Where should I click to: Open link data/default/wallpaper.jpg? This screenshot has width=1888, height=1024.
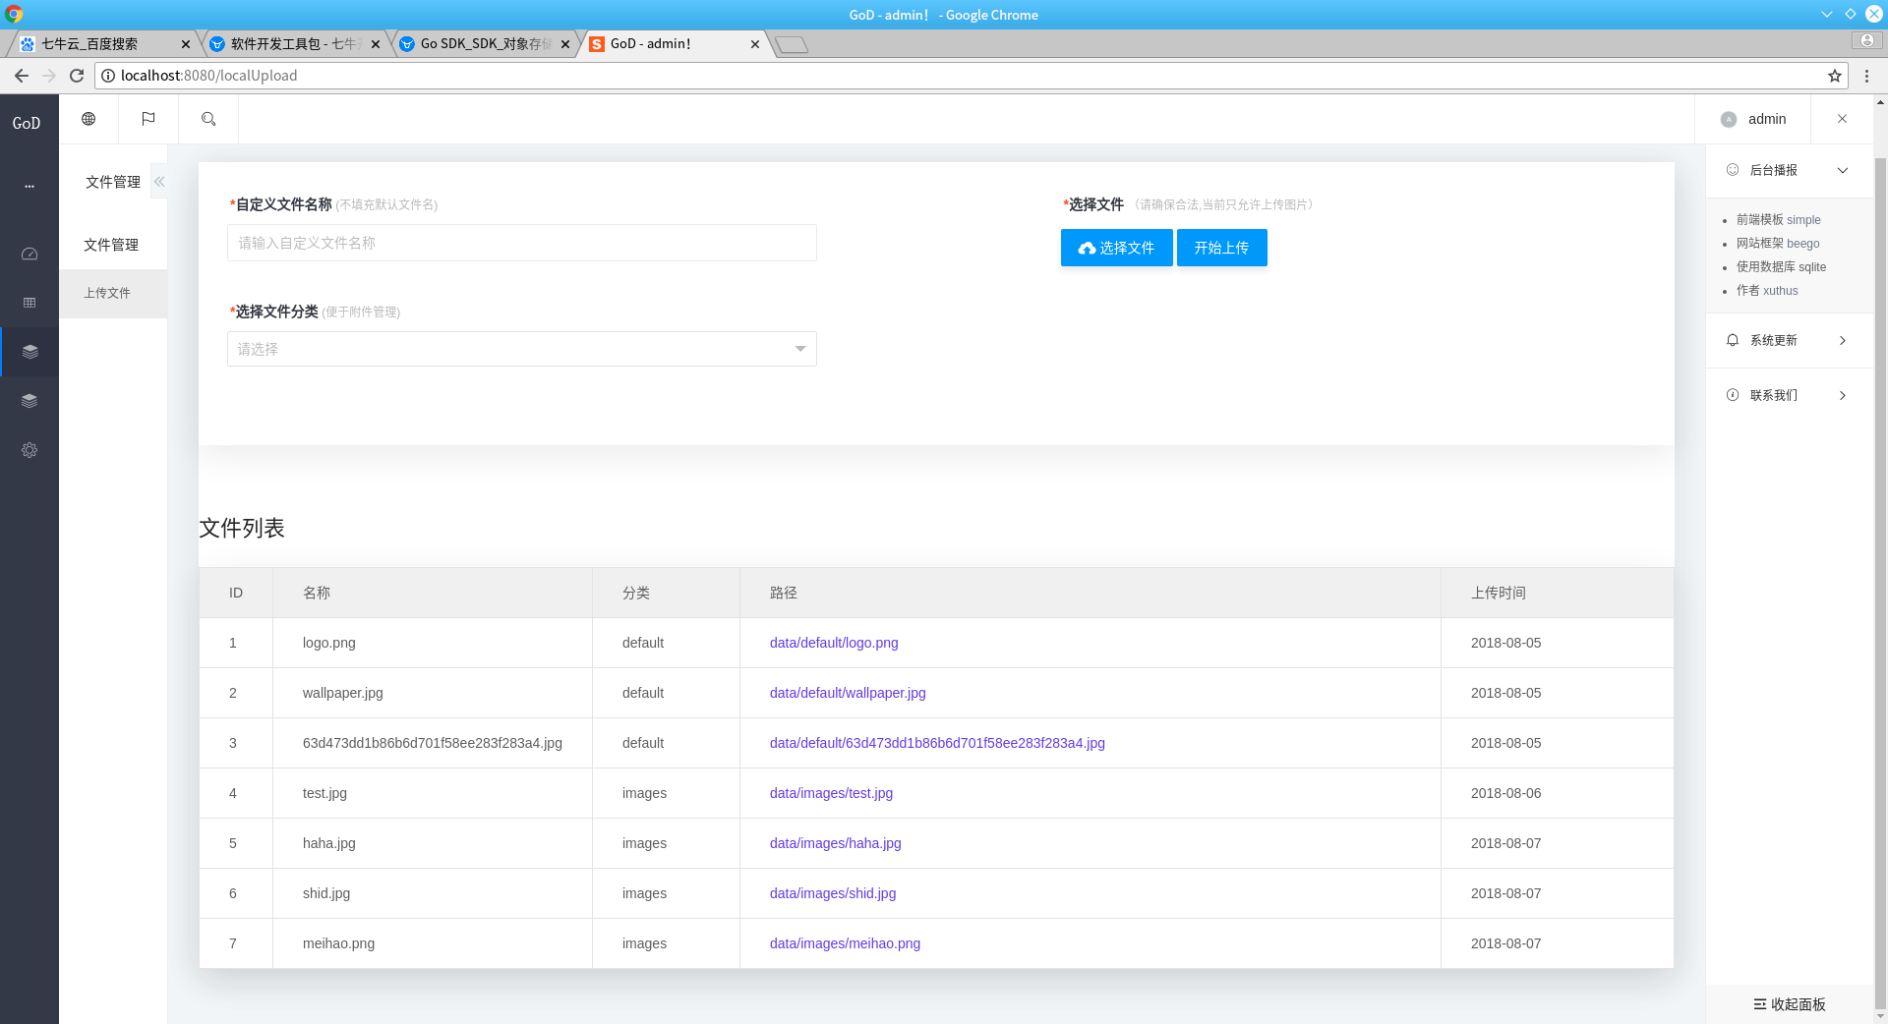[x=848, y=693]
